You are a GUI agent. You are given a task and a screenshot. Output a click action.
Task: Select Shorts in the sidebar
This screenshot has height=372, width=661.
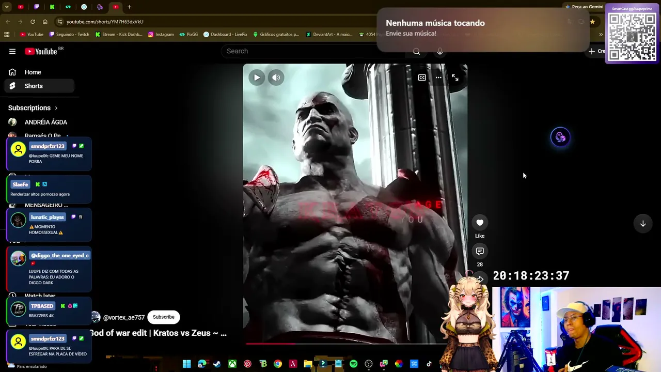click(39, 86)
